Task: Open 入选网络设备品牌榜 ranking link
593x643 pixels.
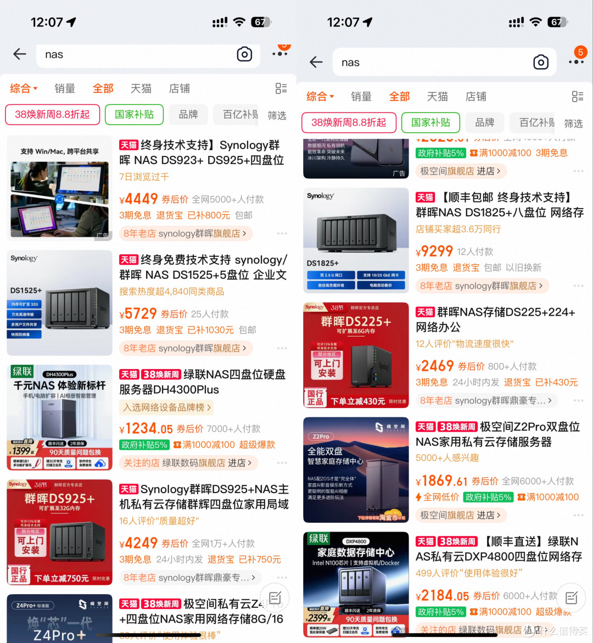Action: 166,407
